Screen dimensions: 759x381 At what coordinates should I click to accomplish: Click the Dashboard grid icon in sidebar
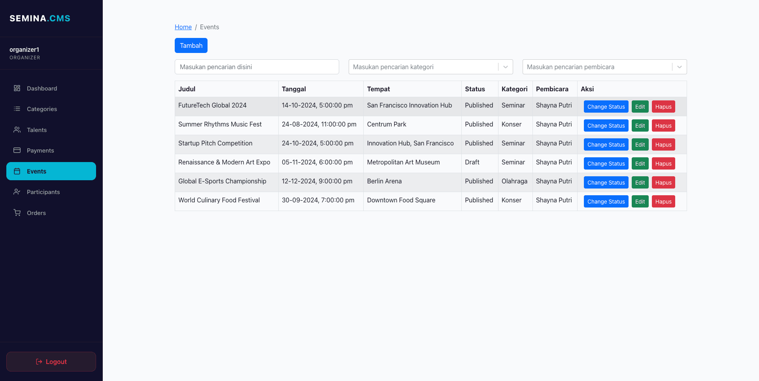point(17,88)
